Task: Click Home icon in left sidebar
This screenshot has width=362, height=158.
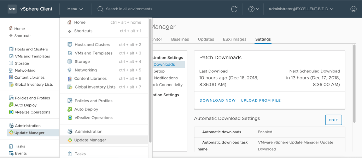Action: click(11, 28)
